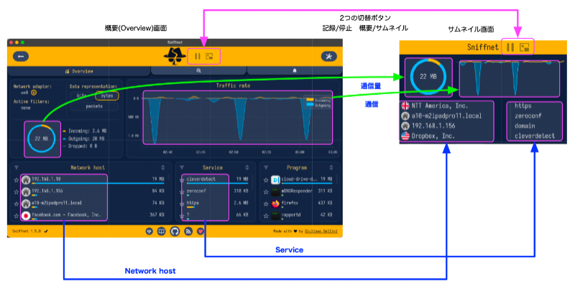Click the rapportd program icon

coord(275,216)
